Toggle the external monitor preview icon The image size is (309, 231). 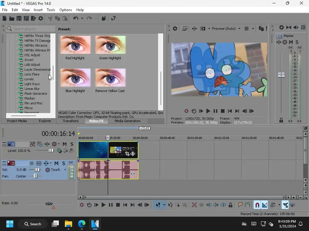coord(185,29)
